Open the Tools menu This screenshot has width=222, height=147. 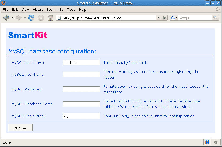point(71,9)
